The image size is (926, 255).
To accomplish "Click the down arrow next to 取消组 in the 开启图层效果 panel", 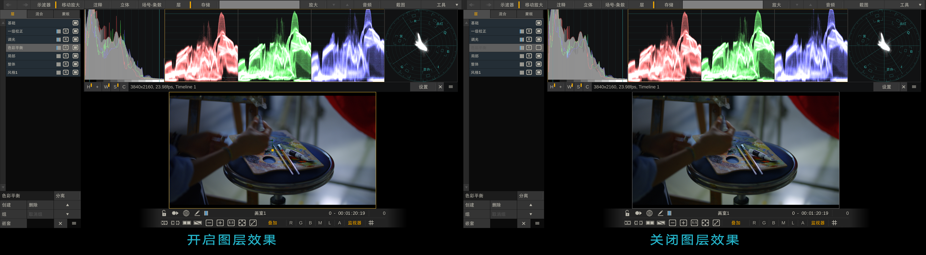I will [x=67, y=214].
